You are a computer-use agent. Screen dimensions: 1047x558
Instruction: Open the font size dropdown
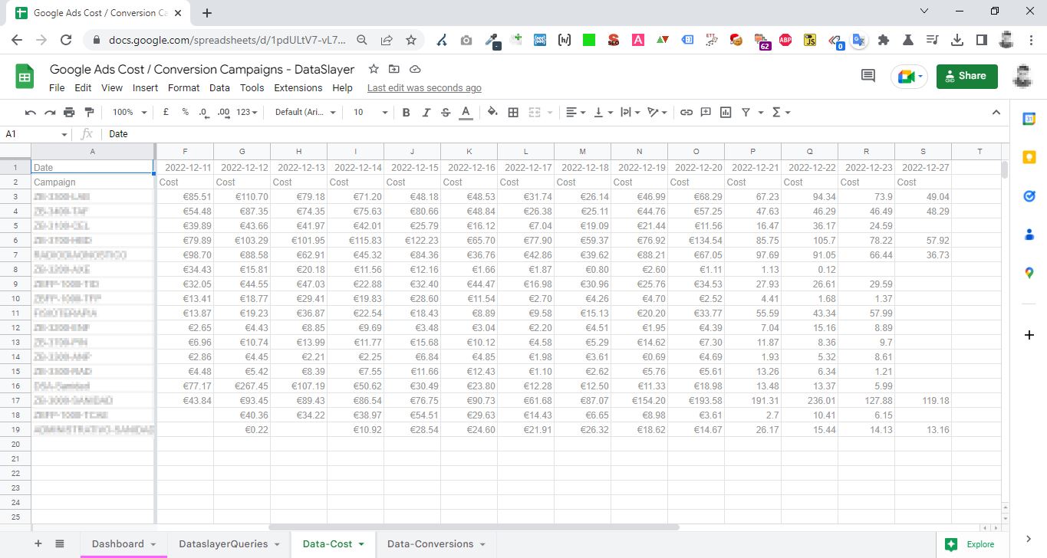tap(370, 112)
